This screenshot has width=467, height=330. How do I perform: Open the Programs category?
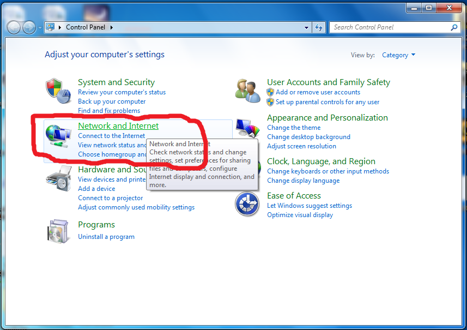[96, 225]
